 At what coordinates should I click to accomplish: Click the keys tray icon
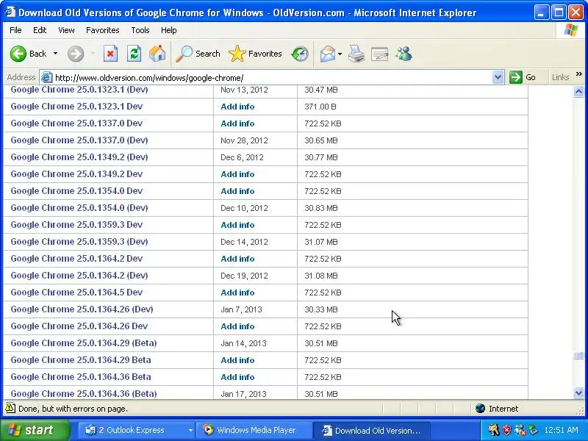click(x=494, y=430)
